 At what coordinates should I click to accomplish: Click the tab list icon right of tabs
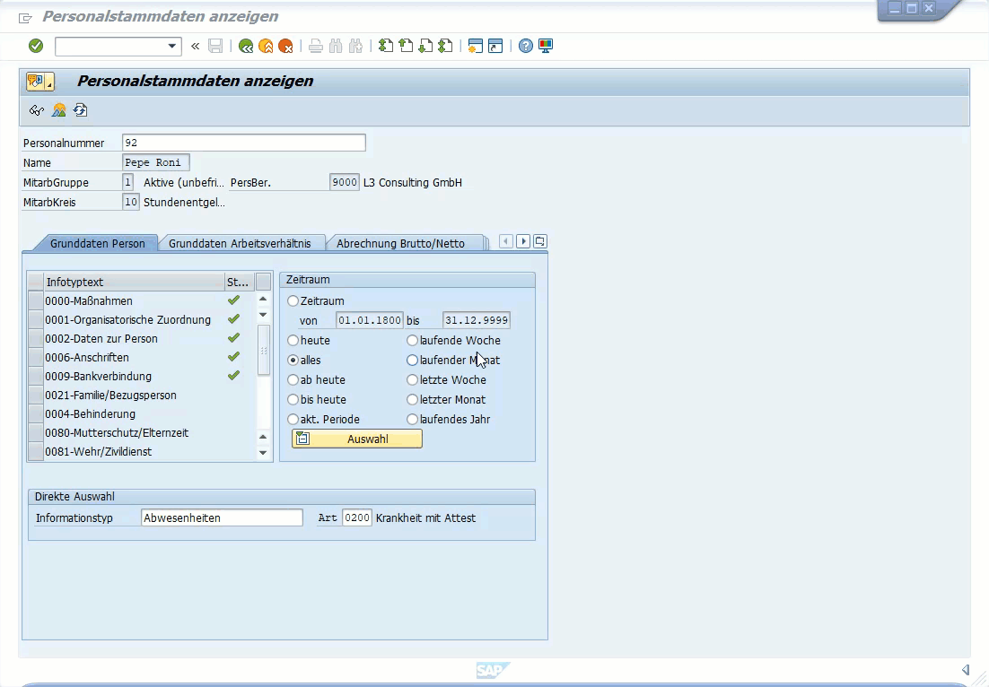540,241
